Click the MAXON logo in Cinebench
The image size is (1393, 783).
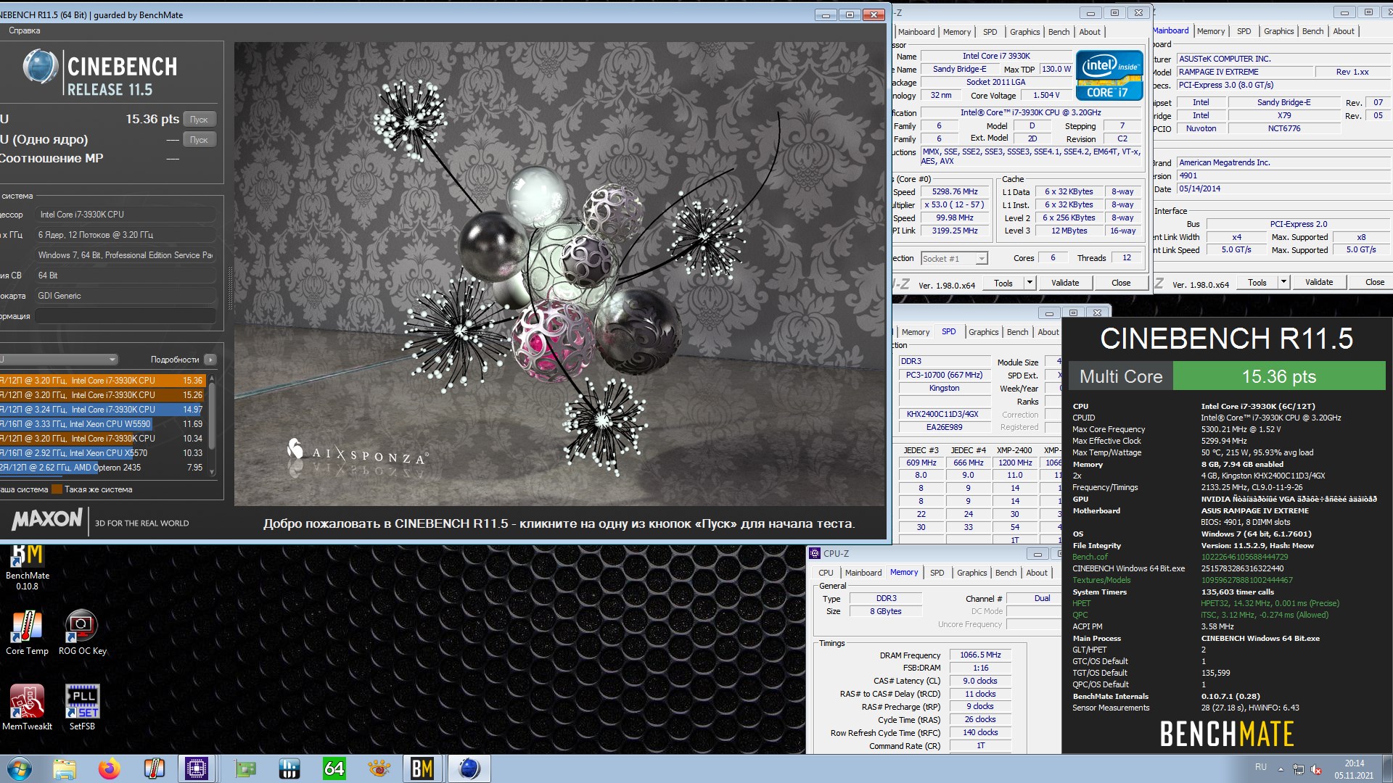click(x=47, y=519)
